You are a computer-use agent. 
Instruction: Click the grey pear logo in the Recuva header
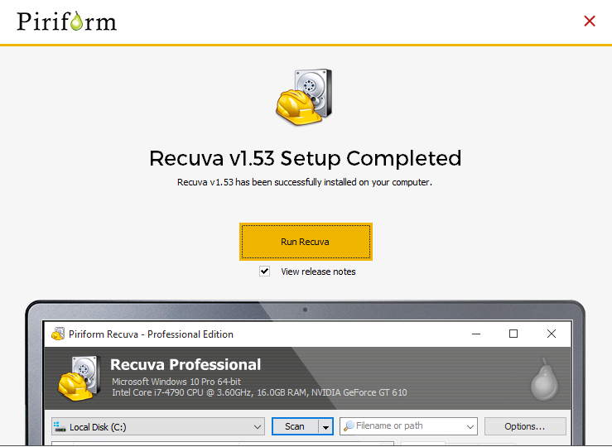544,379
